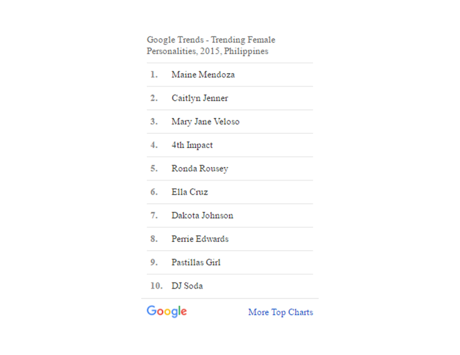Open the Pastillas Girl entry
This screenshot has height=355, width=460.
196,262
